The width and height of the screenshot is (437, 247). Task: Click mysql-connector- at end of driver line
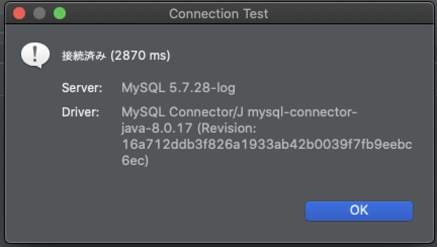click(x=302, y=111)
